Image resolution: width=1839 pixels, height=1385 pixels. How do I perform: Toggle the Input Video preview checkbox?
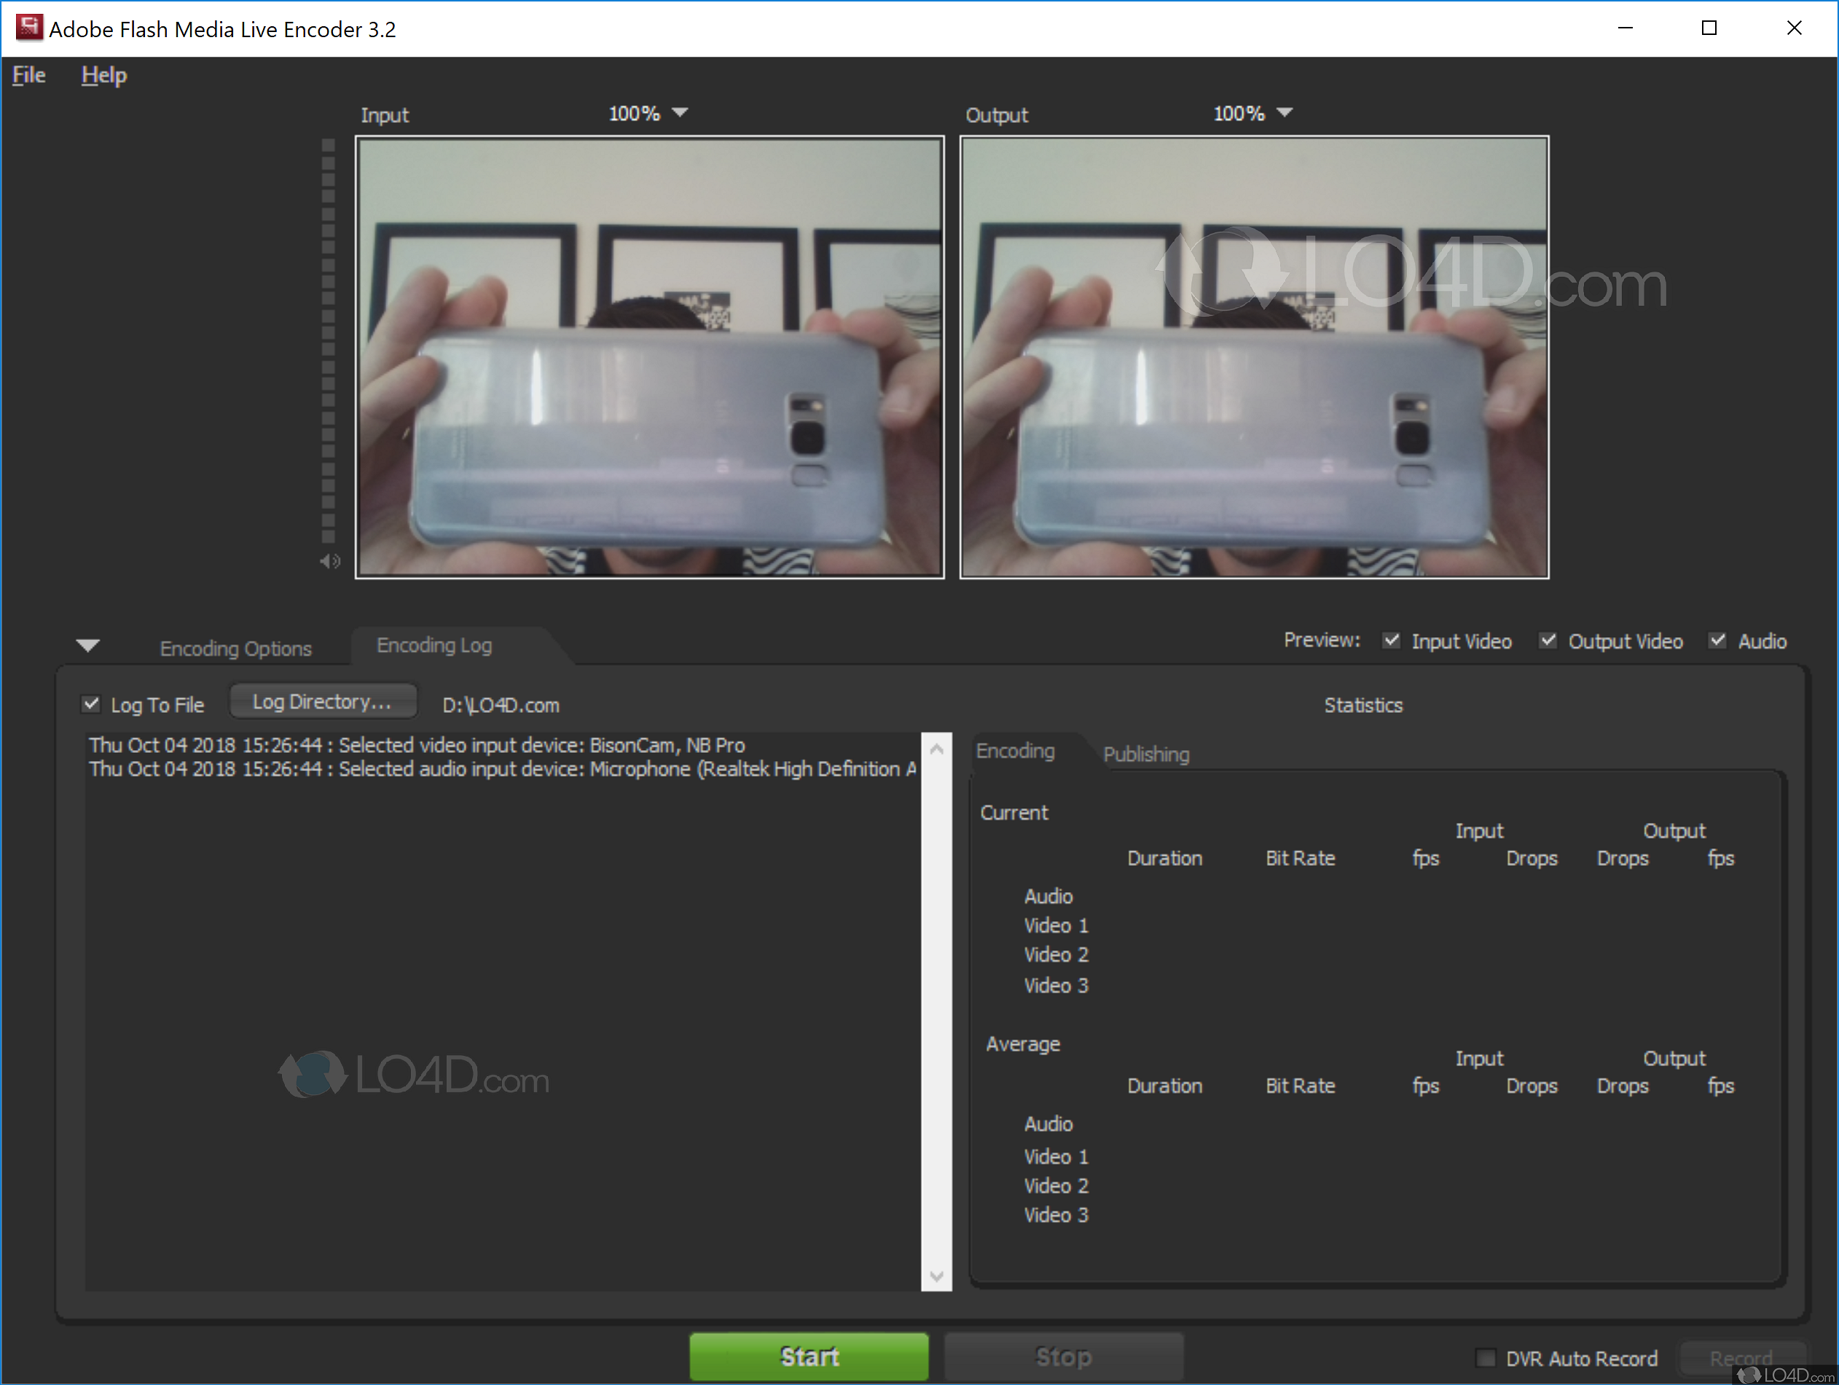1391,641
